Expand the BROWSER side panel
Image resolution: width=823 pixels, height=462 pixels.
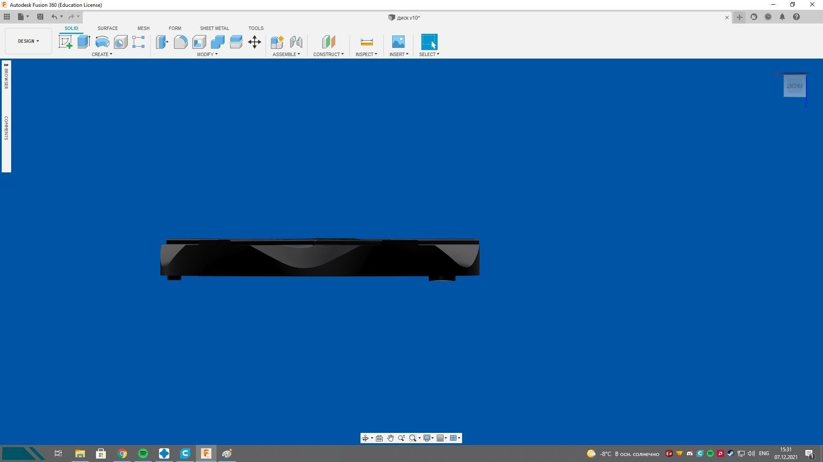pyautogui.click(x=6, y=75)
